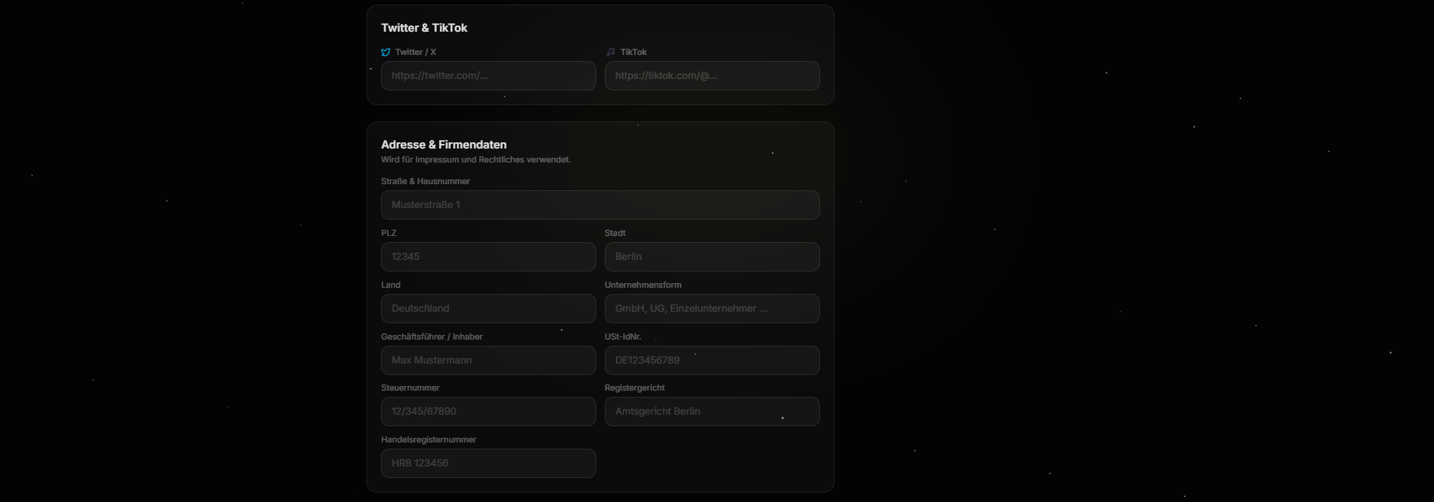Select the Stadt input field

click(x=712, y=257)
